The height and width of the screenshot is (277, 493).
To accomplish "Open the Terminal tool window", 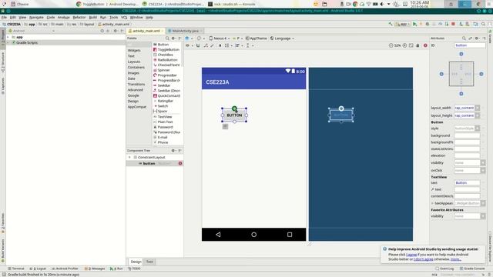I will pyautogui.click(x=16, y=269).
